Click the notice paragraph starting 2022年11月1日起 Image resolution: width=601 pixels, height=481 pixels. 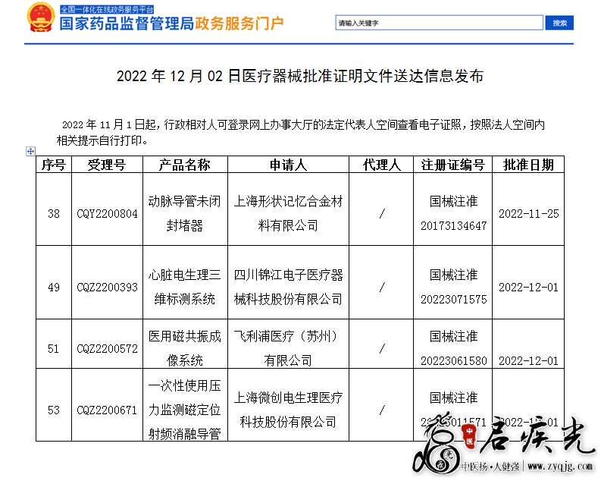[x=300, y=132]
